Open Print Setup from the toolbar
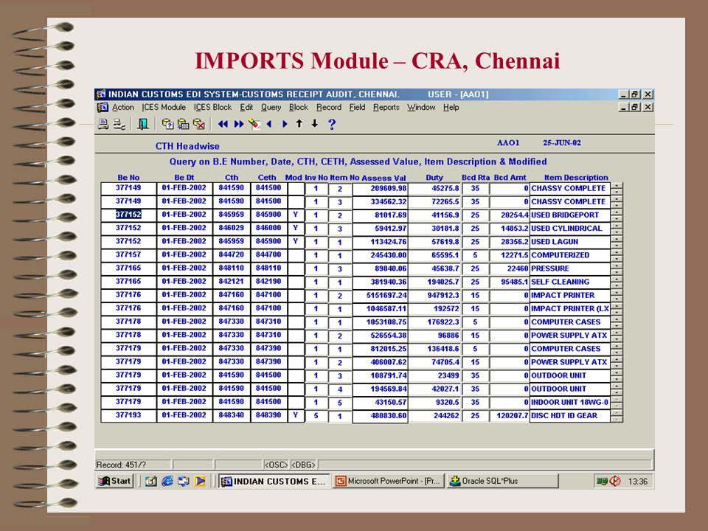 coord(119,124)
